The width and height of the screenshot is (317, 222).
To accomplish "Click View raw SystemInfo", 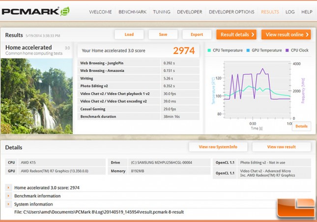I will click(218, 147).
